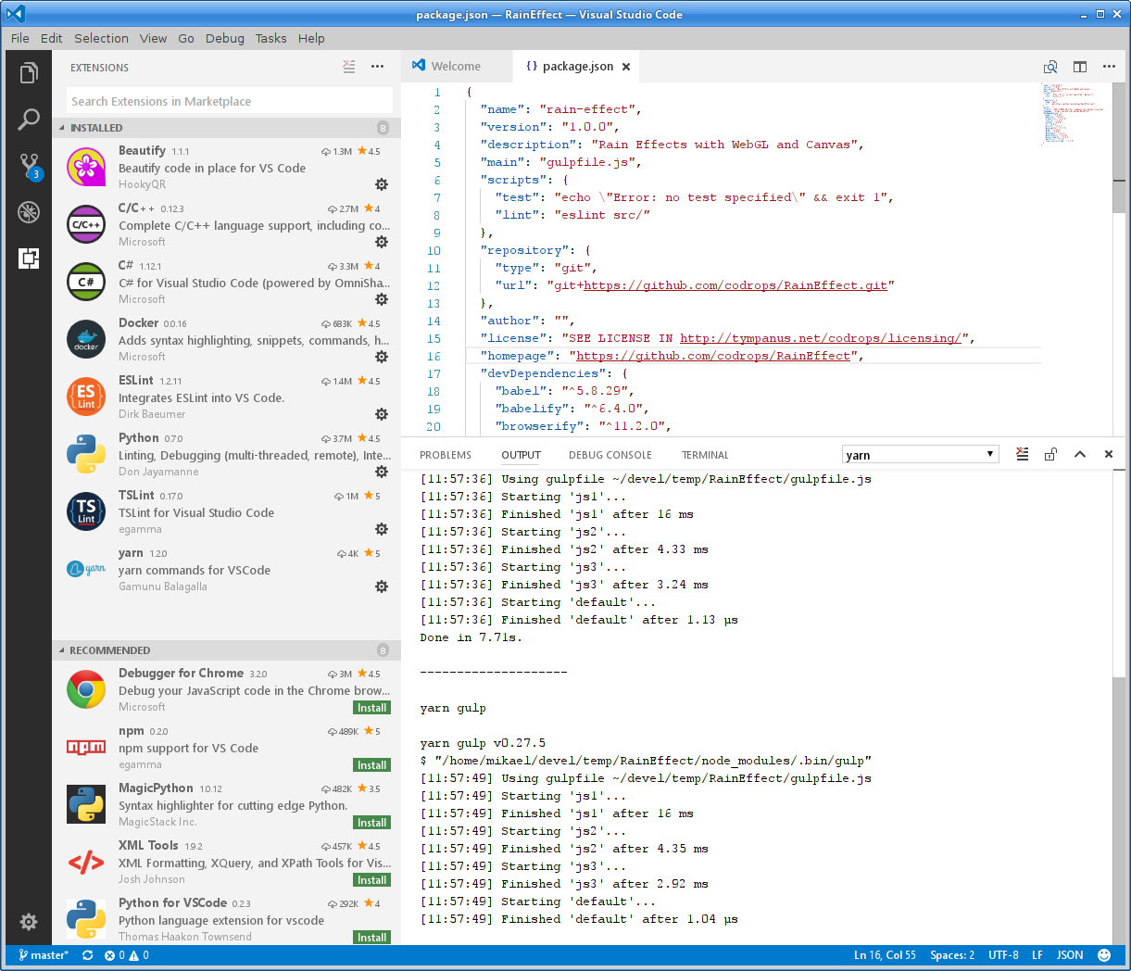Open the gear menu for TSLint extension

point(381,529)
